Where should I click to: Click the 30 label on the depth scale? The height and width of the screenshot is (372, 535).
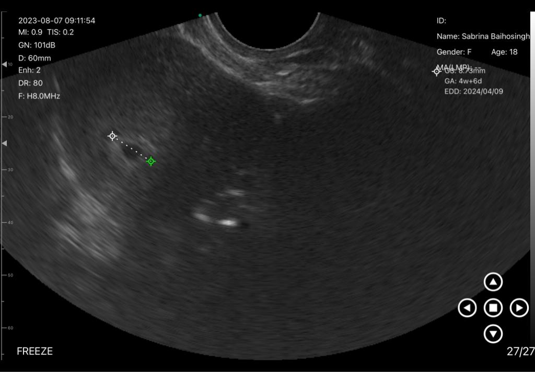tap(10, 170)
